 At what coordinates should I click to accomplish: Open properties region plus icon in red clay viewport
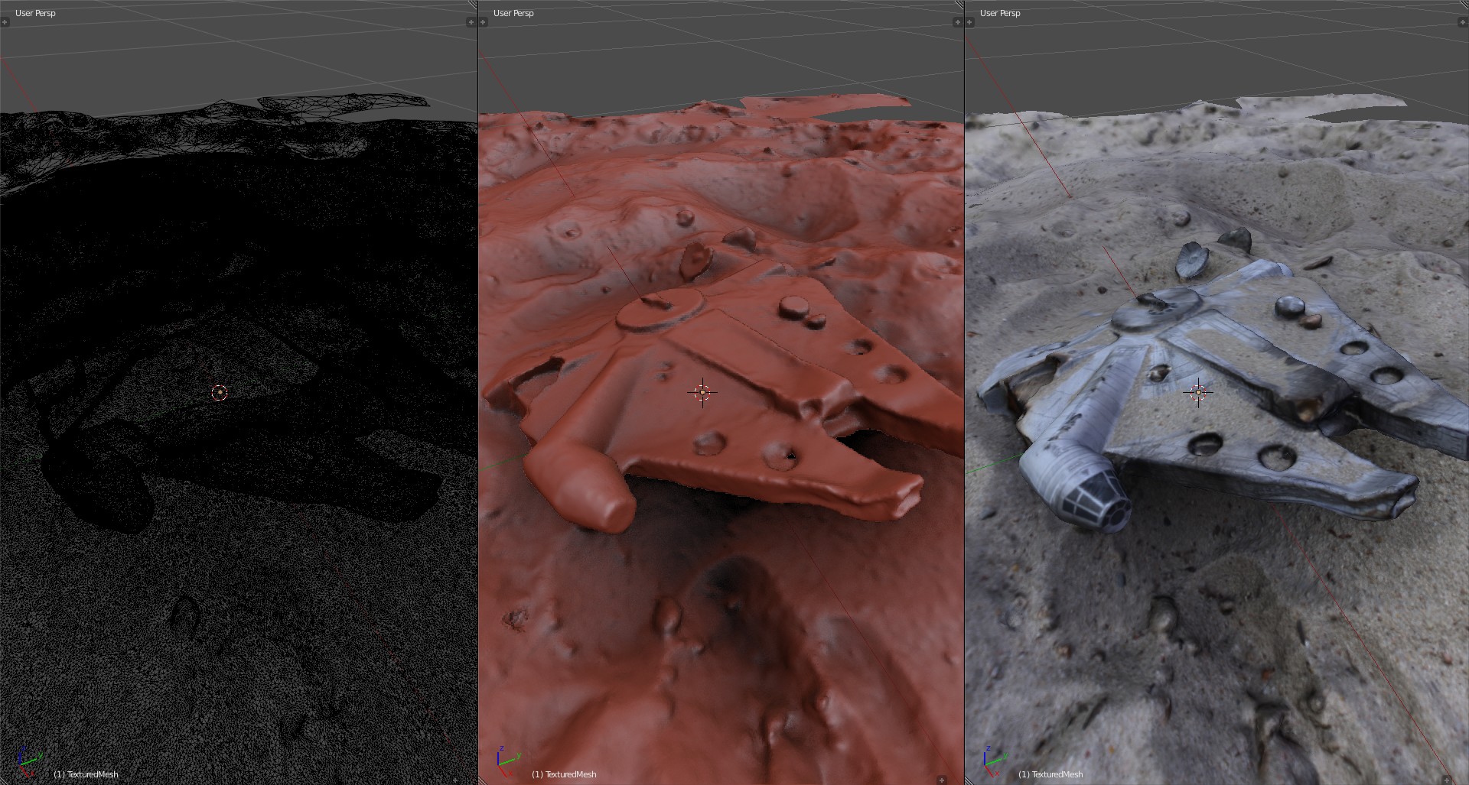(x=957, y=22)
